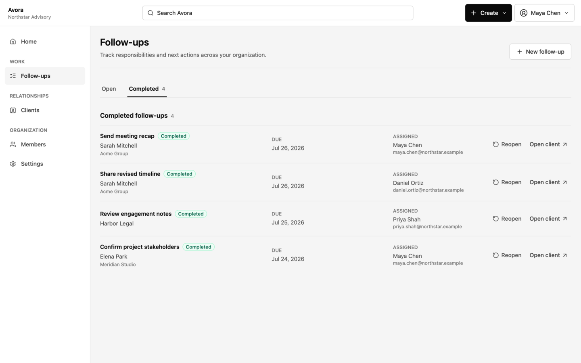581x363 pixels.
Task: Focus the Search Avora input field
Action: point(278,13)
